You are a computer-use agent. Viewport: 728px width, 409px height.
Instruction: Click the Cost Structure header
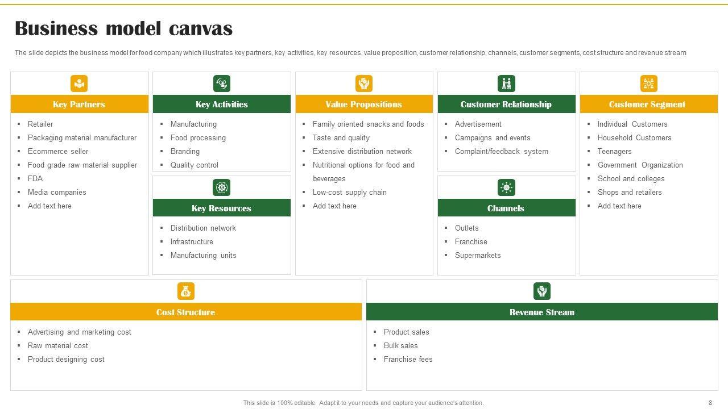coord(186,312)
